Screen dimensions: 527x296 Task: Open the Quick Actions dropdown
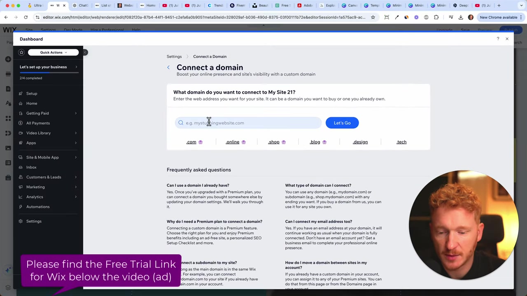53,52
